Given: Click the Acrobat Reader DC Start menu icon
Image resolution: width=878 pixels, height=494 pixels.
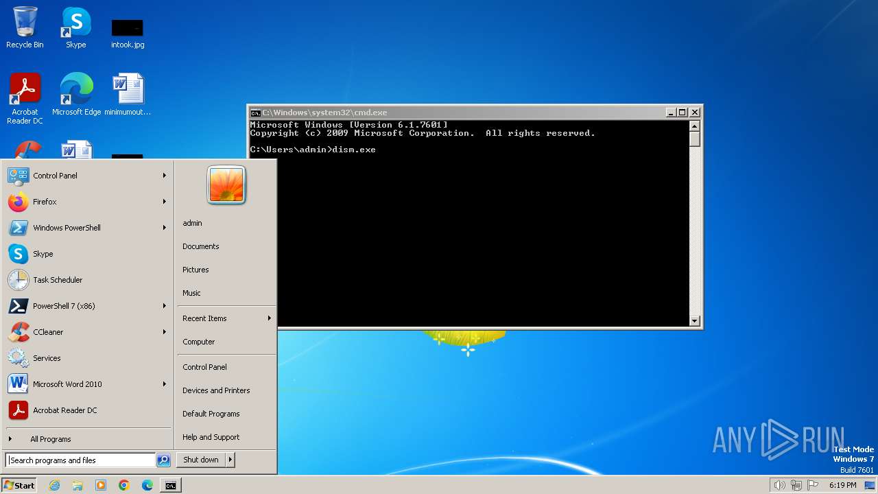Looking at the screenshot, I should tap(18, 410).
